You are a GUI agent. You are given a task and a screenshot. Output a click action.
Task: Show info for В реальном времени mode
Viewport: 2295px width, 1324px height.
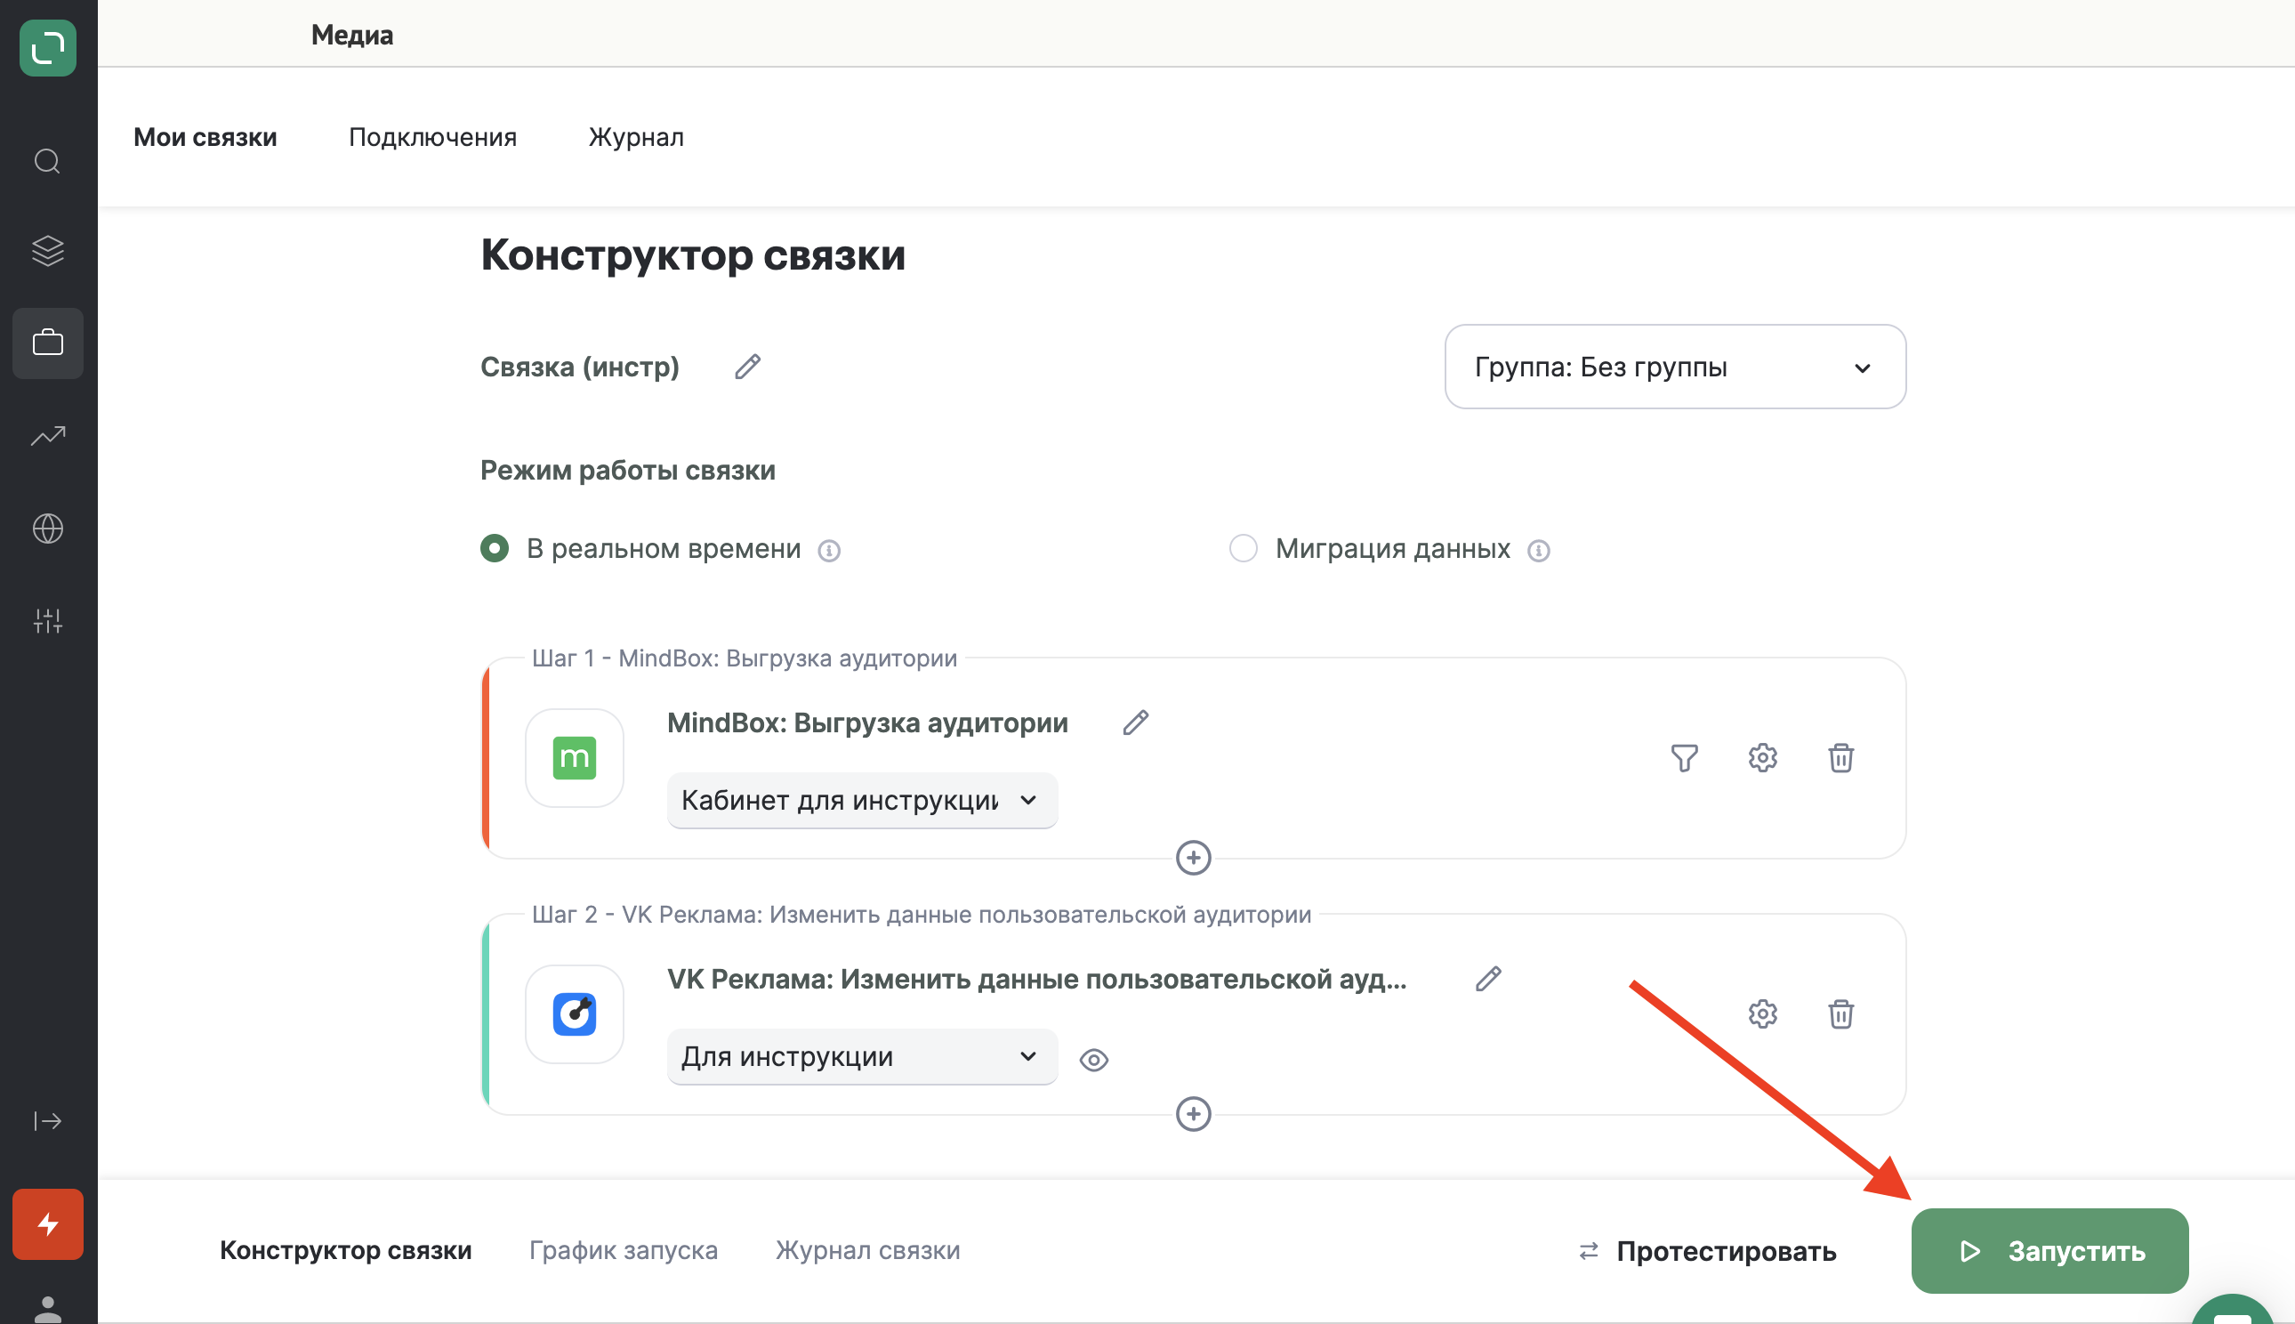pyautogui.click(x=829, y=550)
